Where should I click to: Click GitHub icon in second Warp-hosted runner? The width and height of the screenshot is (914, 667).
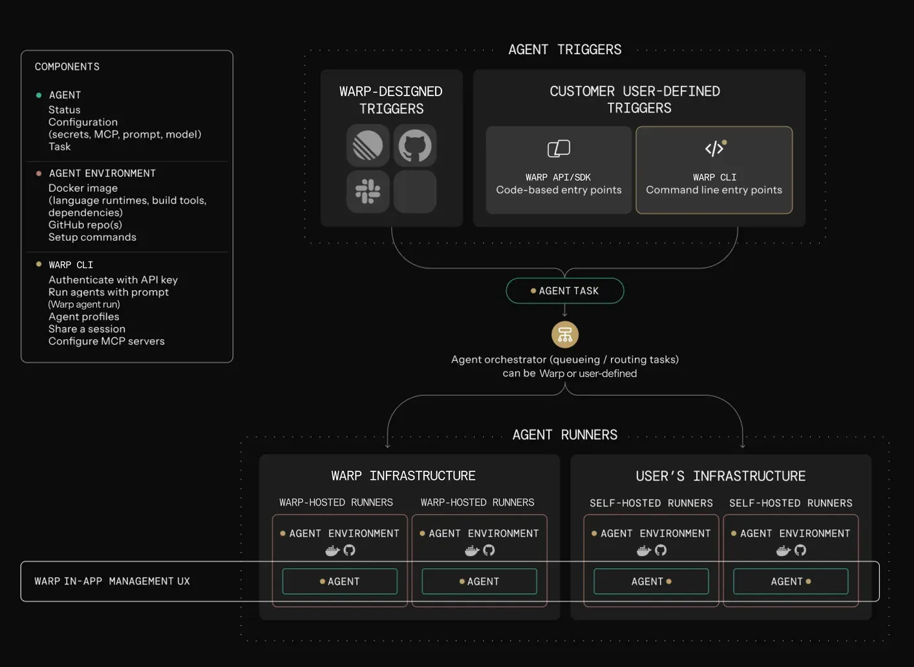489,550
